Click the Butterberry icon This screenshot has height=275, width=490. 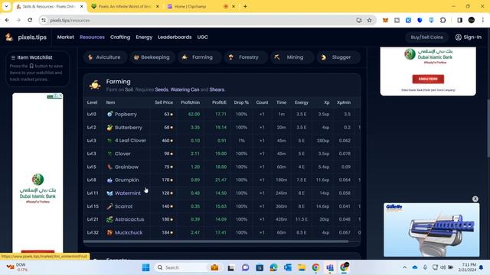pyautogui.click(x=109, y=128)
